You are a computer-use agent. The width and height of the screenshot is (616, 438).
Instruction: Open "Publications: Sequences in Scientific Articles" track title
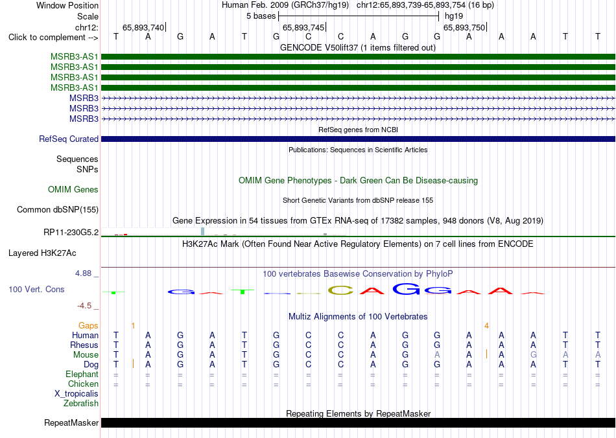click(x=358, y=150)
